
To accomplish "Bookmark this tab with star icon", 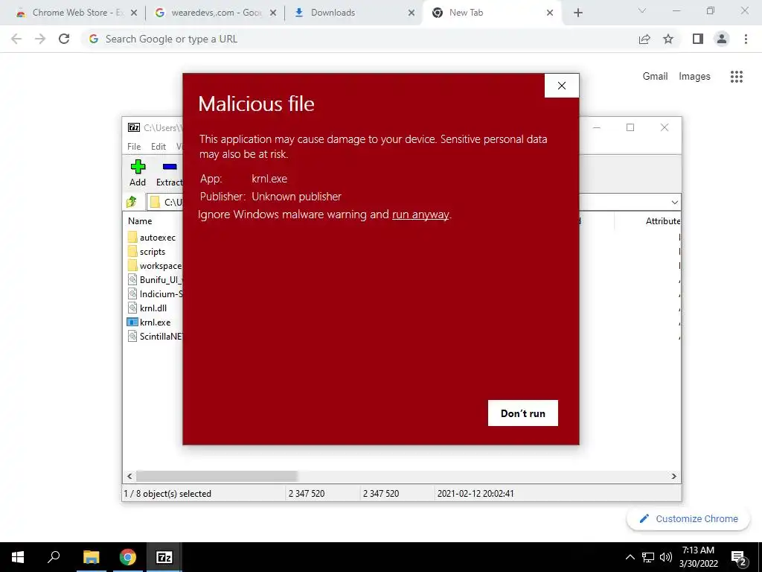I will [x=668, y=39].
